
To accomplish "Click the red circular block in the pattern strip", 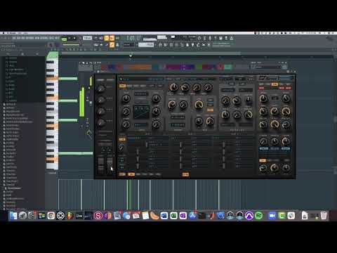I will [220, 67].
